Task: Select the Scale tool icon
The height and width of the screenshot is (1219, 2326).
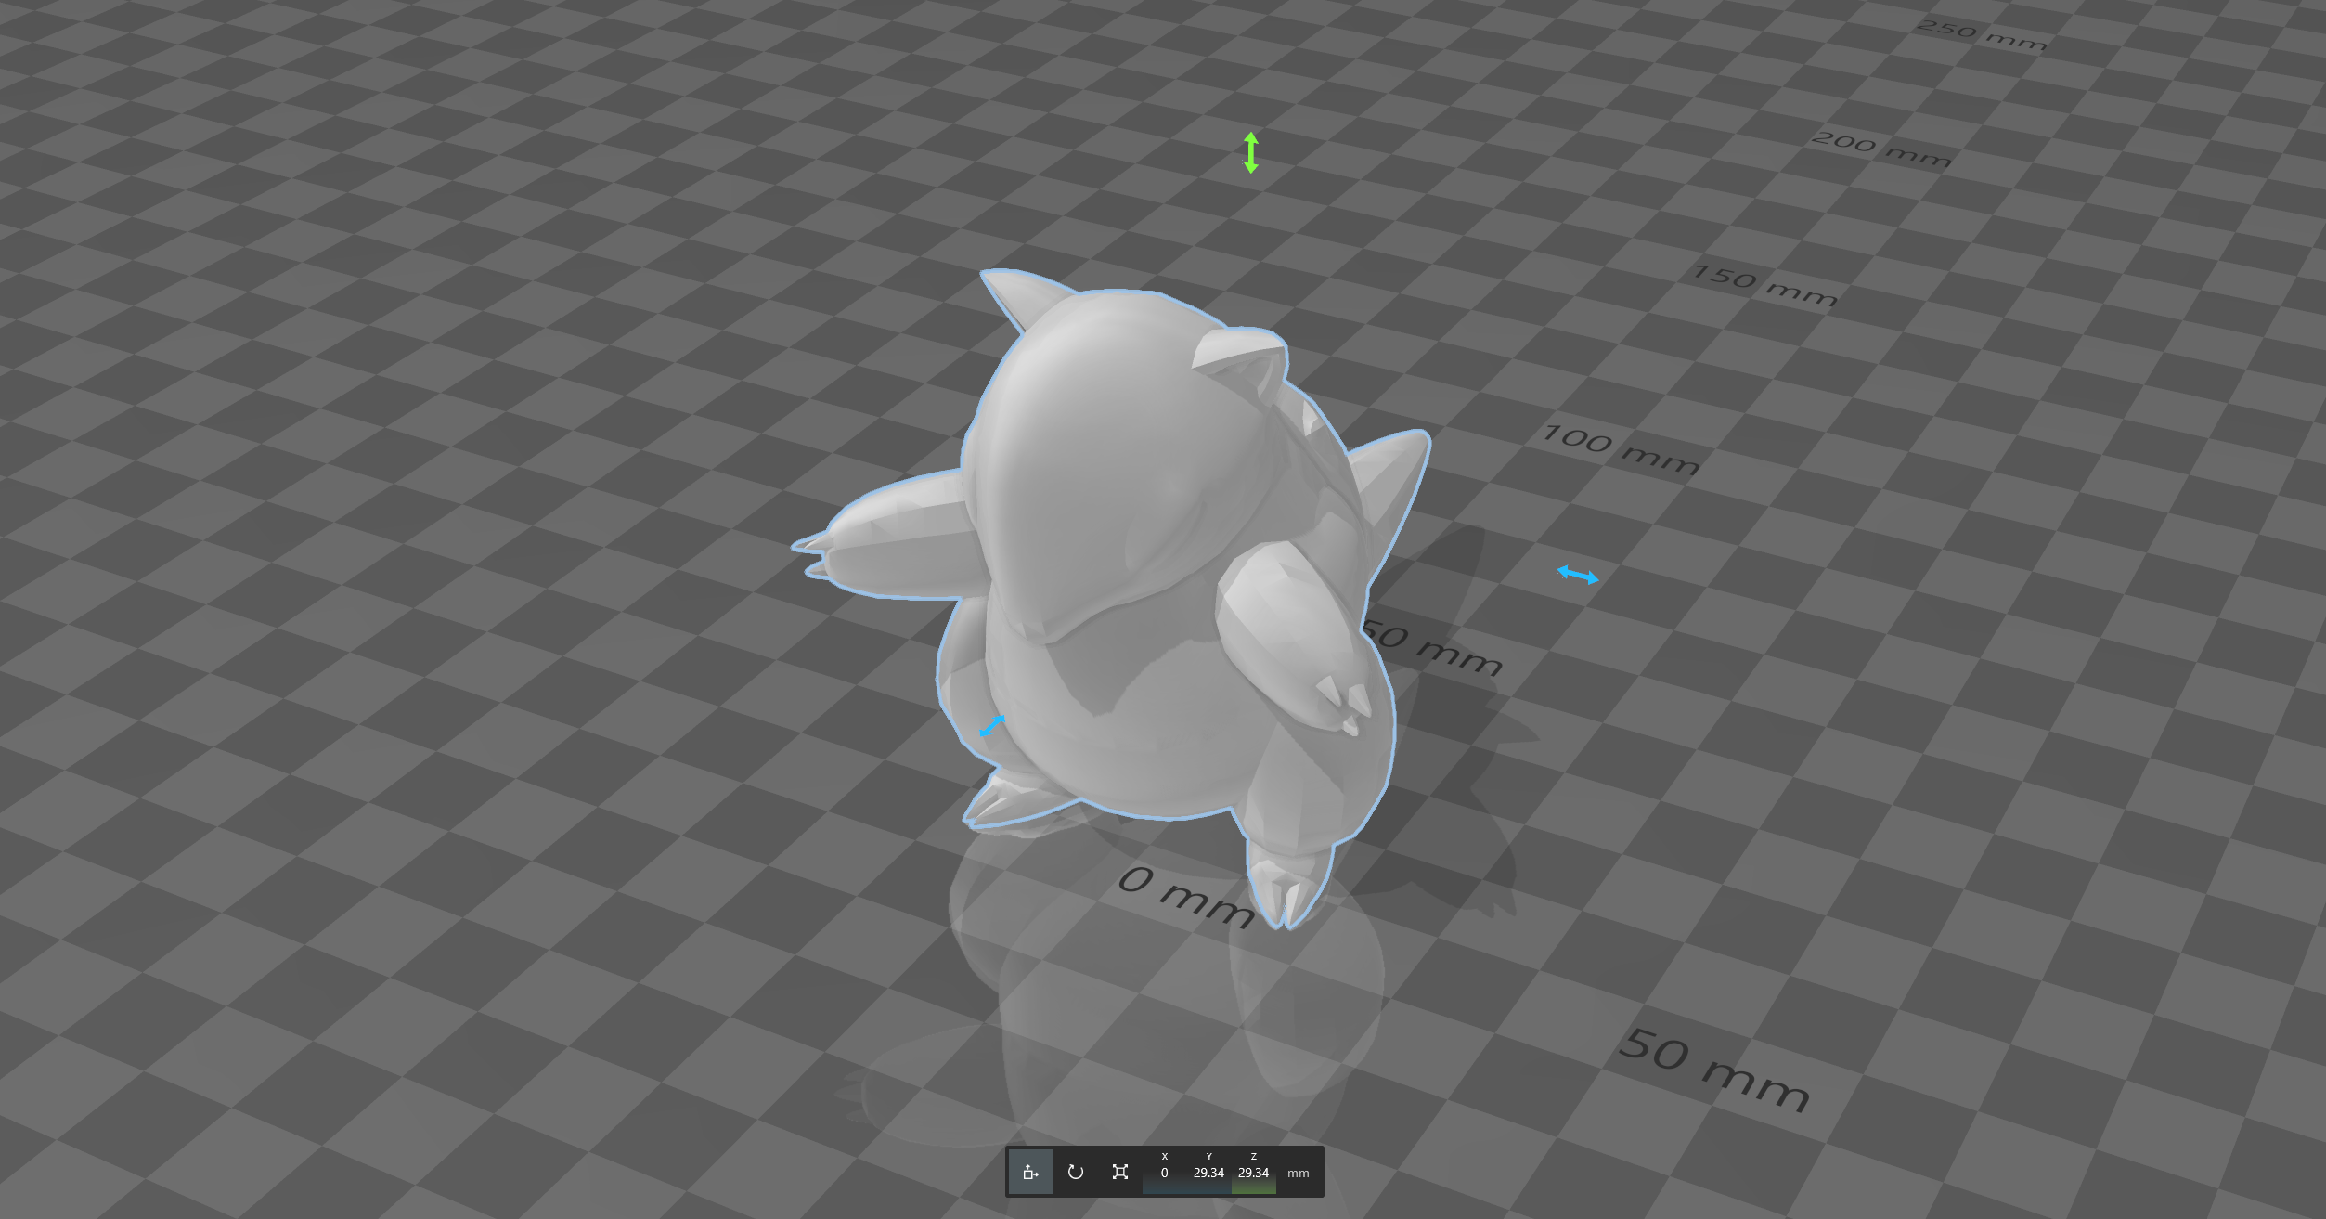Action: (1120, 1172)
